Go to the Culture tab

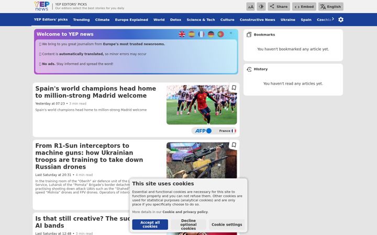pos(227,20)
